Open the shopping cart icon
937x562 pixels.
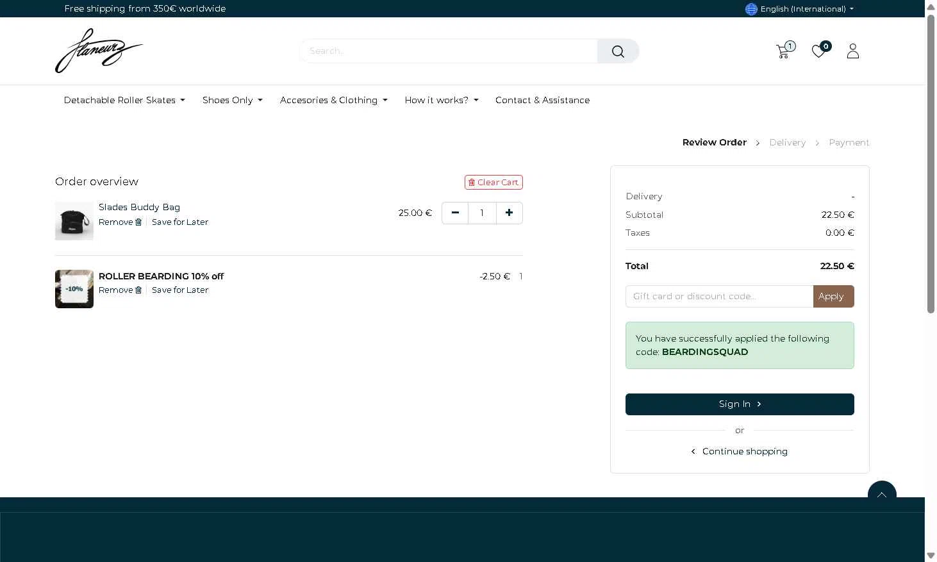[x=783, y=51]
